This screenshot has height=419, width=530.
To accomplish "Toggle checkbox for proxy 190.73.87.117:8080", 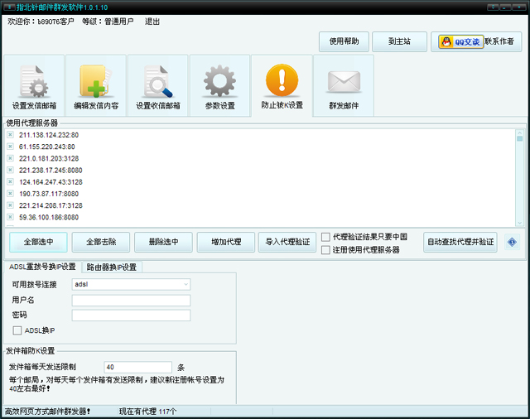I will (10, 194).
